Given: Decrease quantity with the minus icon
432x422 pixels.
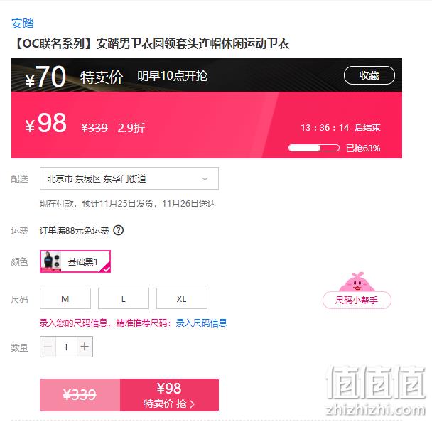Looking at the screenshot, I should pos(48,347).
